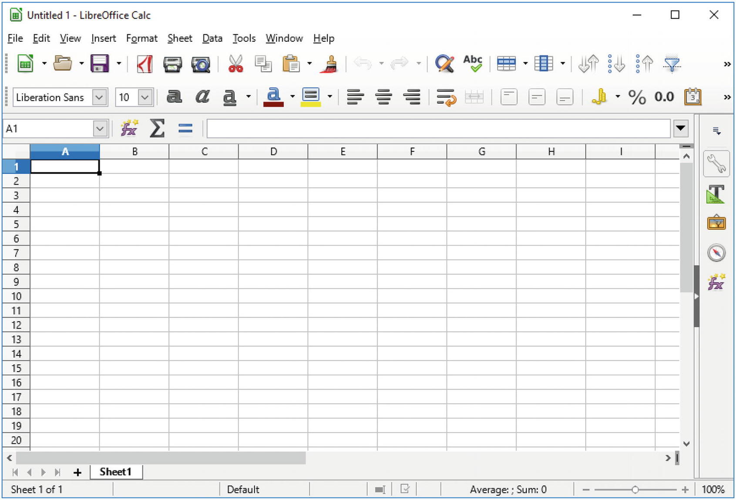Image resolution: width=736 pixels, height=500 pixels.
Task: Expand standard toolbar overflow chevron
Action: coord(727,64)
